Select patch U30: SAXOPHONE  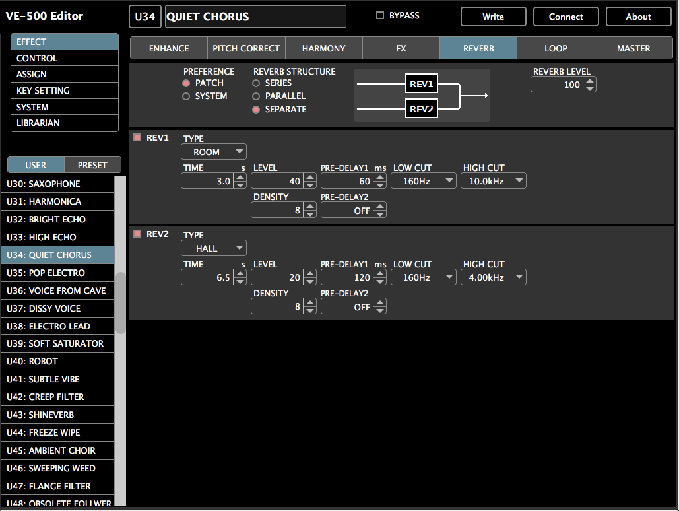tap(57, 184)
